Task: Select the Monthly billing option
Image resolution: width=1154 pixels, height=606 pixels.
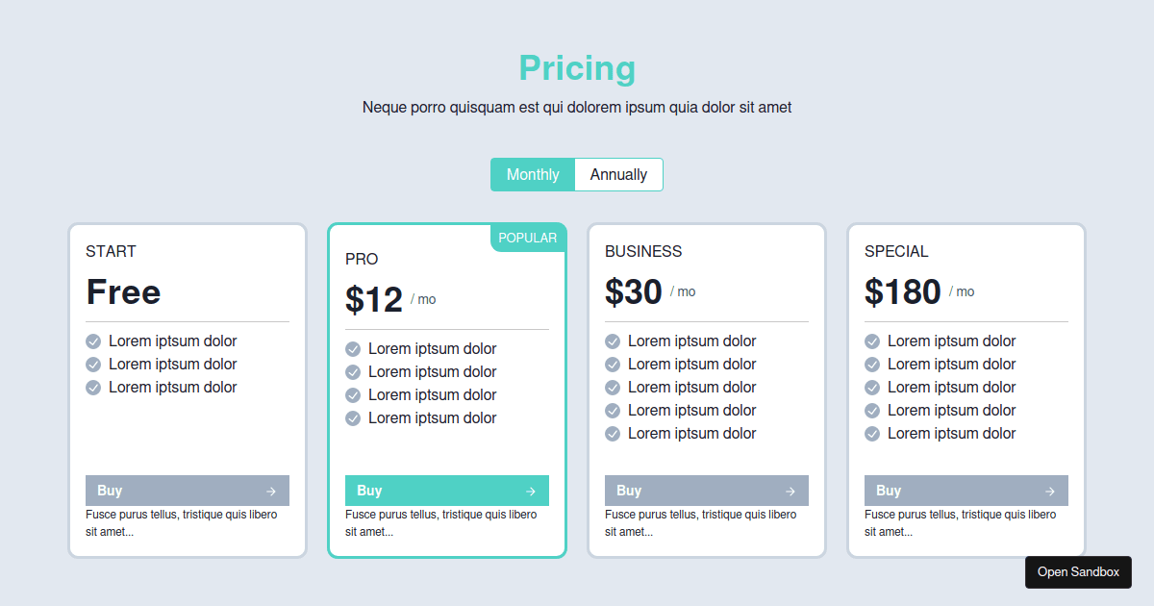Action: coord(532,174)
